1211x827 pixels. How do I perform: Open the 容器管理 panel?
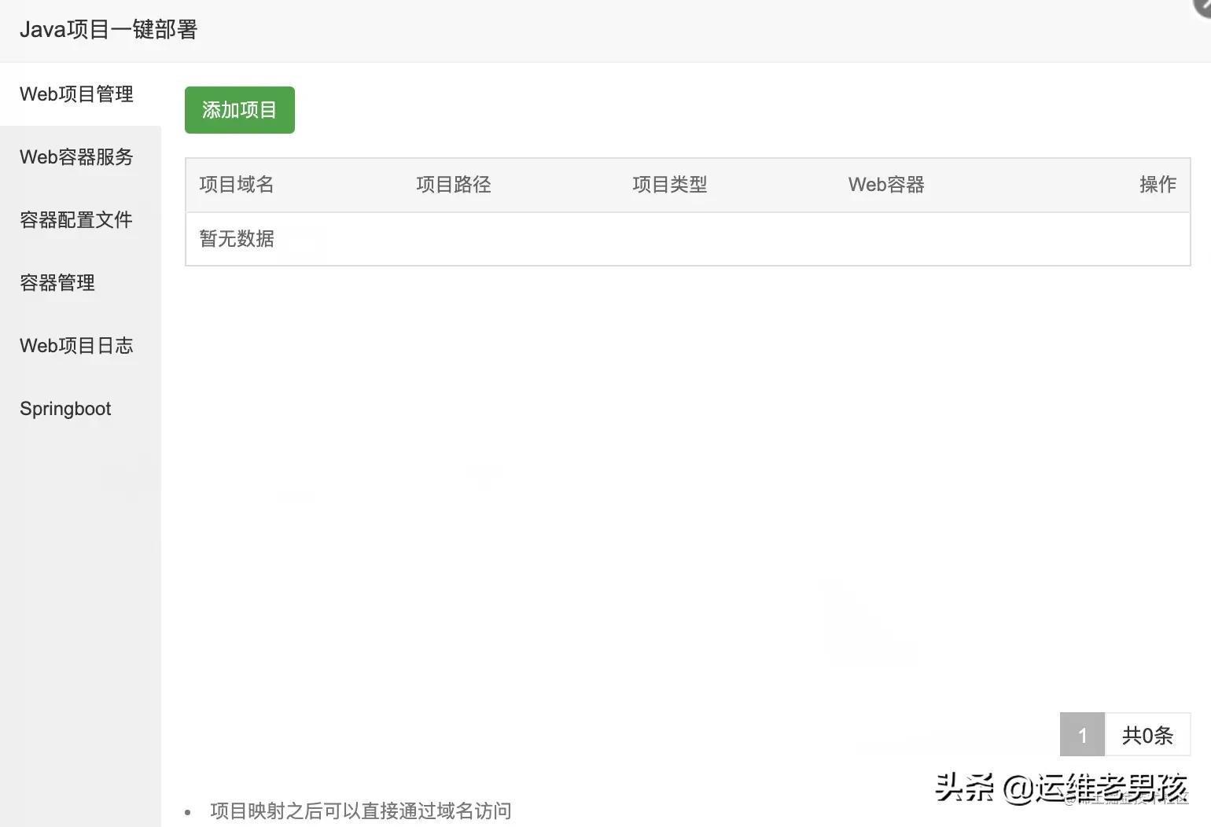click(x=57, y=282)
